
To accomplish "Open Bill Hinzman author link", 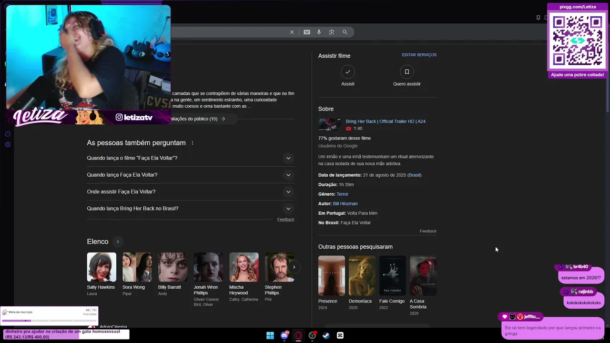I will 345,203.
